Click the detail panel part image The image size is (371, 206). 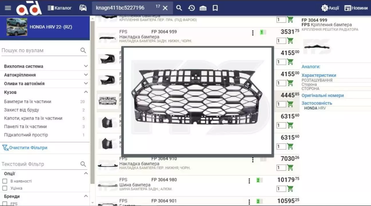(x=317, y=47)
